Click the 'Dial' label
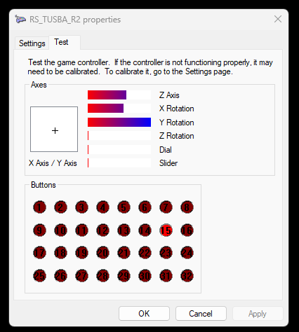Image resolution: width=299 pixels, height=332 pixels. 166,150
